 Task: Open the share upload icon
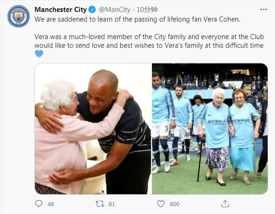[225, 203]
